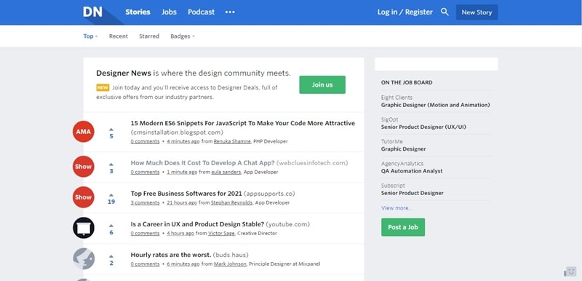Open the Podcast page
The image size is (582, 281).
(202, 12)
